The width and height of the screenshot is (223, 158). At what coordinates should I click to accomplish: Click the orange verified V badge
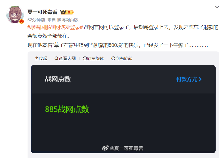22,21
